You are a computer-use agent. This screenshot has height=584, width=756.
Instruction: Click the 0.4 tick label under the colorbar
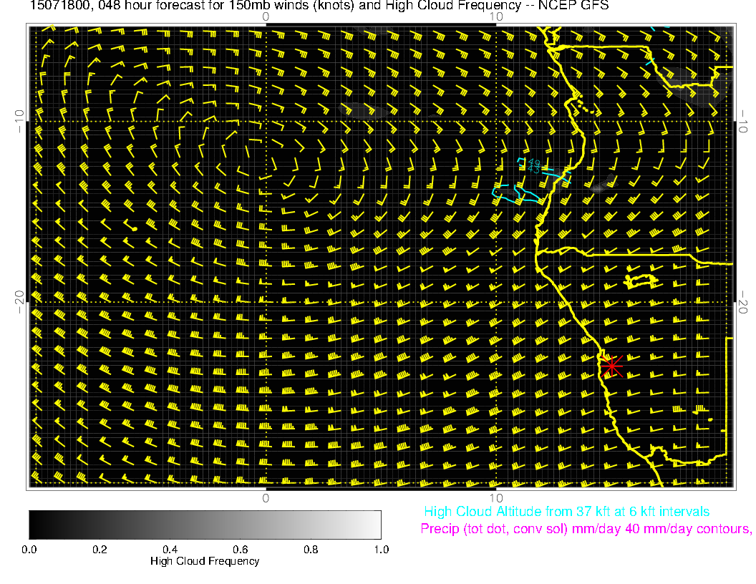[170, 550]
